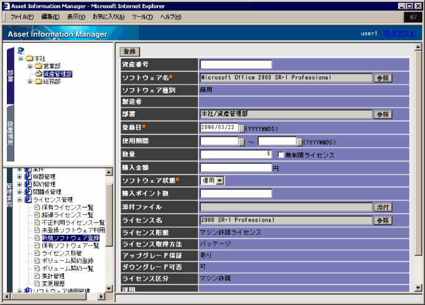Expand the 総務部 tree node
The height and width of the screenshot is (305, 425).
pos(30,81)
